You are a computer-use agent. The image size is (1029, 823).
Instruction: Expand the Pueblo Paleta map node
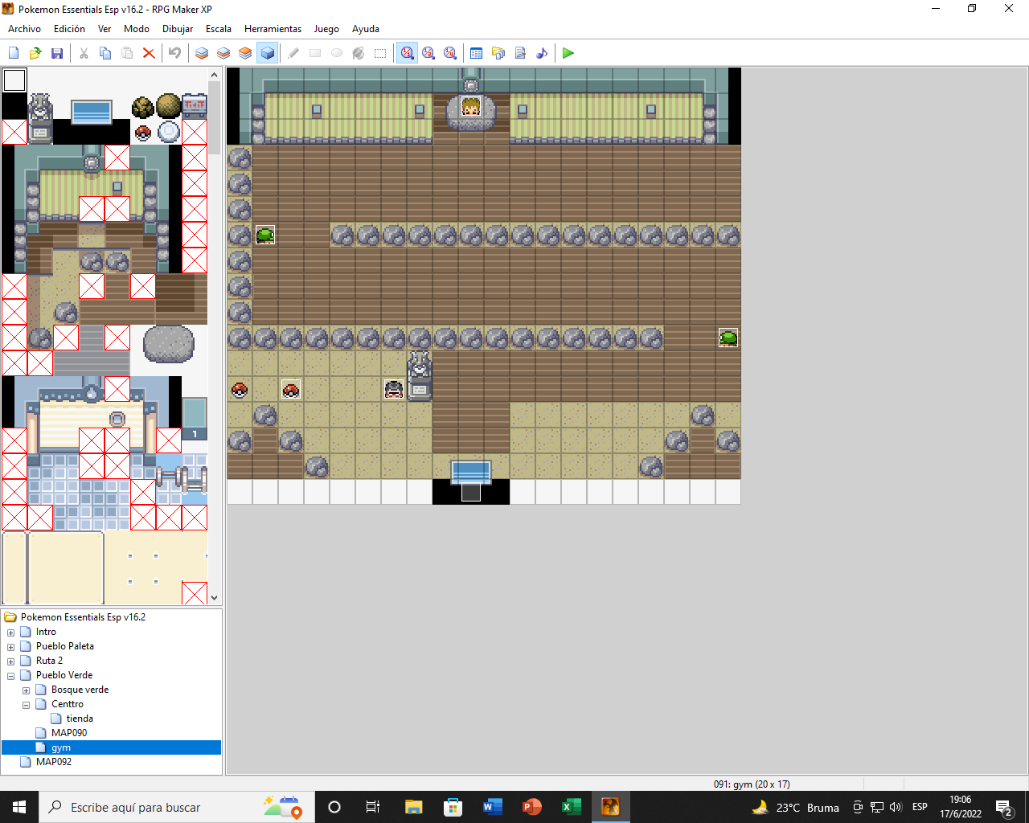click(x=10, y=647)
